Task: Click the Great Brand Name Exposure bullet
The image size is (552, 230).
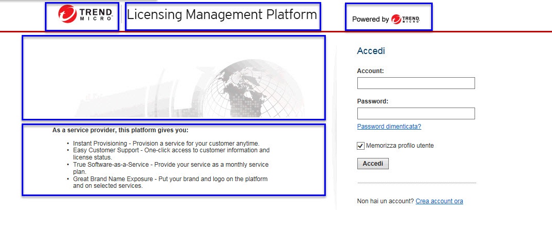Action: (170, 182)
